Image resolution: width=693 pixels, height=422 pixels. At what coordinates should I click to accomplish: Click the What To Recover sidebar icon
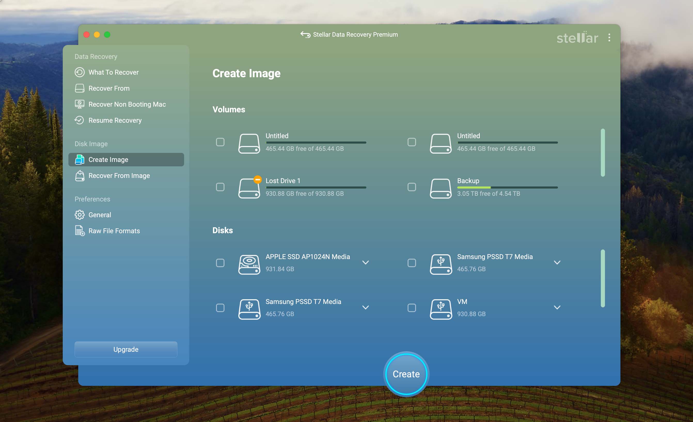click(80, 72)
